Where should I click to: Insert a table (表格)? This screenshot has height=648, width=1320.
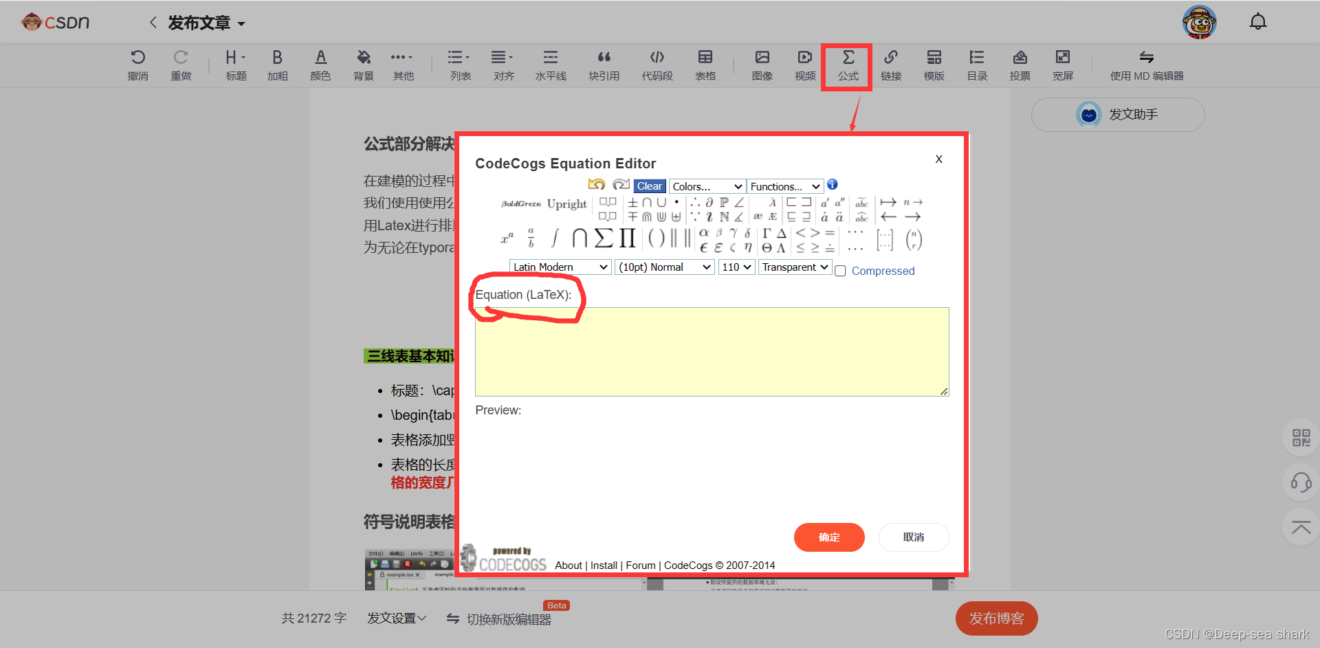[705, 65]
